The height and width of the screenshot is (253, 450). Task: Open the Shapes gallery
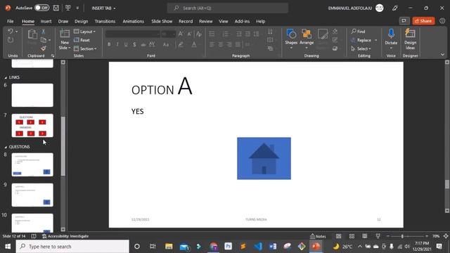pos(291,38)
